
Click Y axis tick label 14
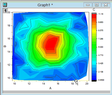click(9, 52)
